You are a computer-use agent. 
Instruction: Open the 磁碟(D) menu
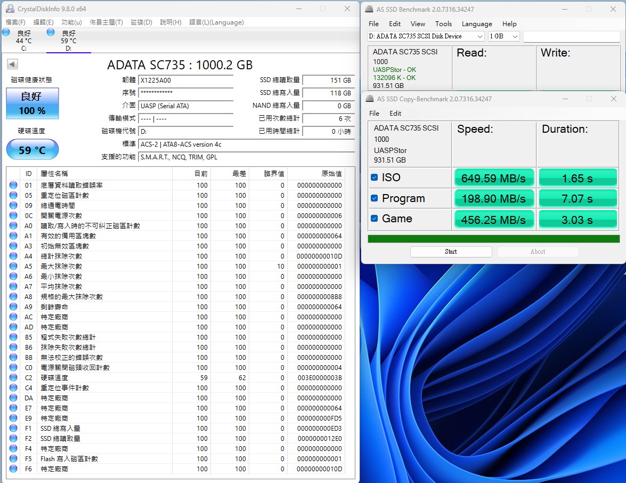pos(141,22)
